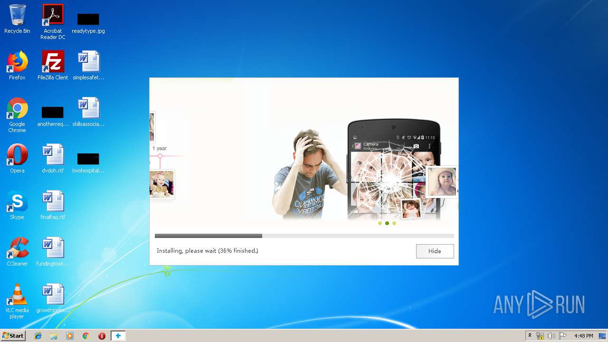
Task: Select the dvdoh.rtf document icon
Action: (53, 159)
